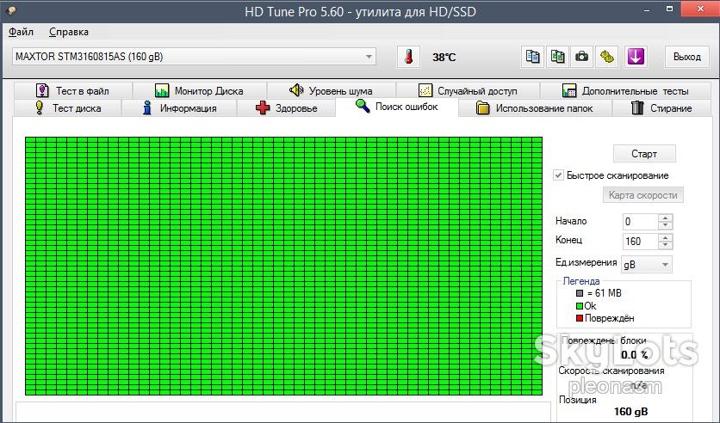720x423 pixels.
Task: Click the thermometer temperature icon
Action: [x=408, y=57]
